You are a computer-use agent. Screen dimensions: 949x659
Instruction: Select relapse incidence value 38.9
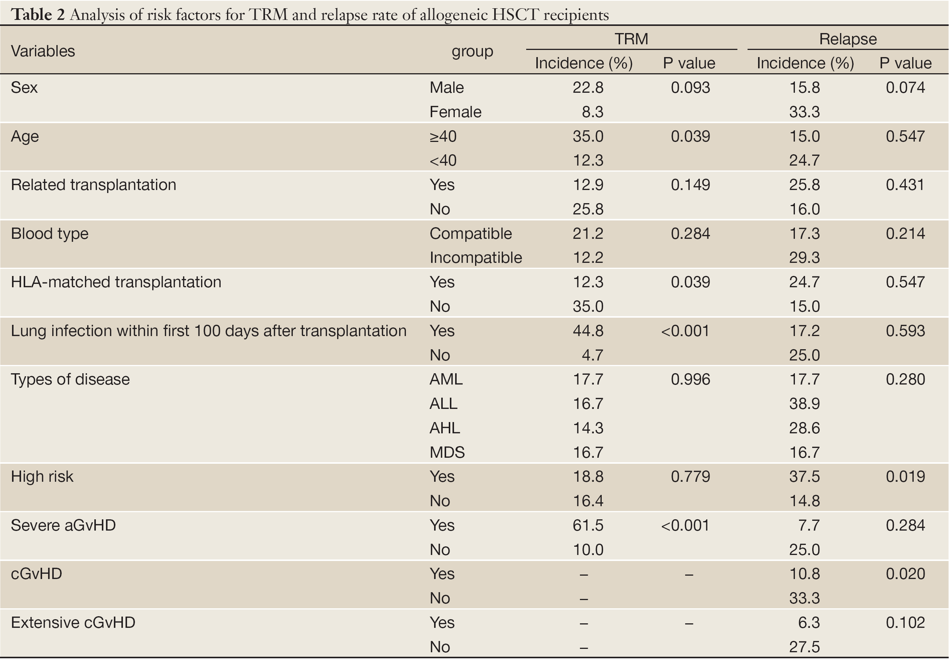[x=804, y=403]
